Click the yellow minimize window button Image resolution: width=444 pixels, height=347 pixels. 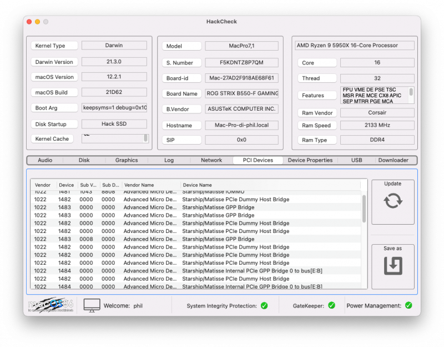[37, 22]
